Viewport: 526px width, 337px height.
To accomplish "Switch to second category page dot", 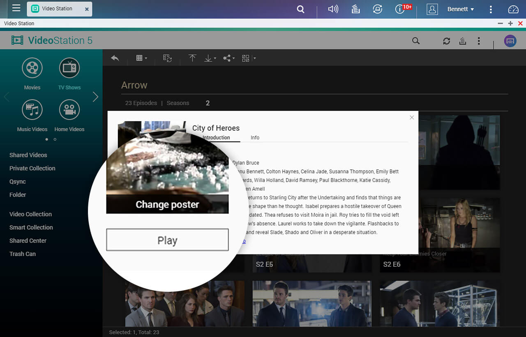I will click(55, 139).
